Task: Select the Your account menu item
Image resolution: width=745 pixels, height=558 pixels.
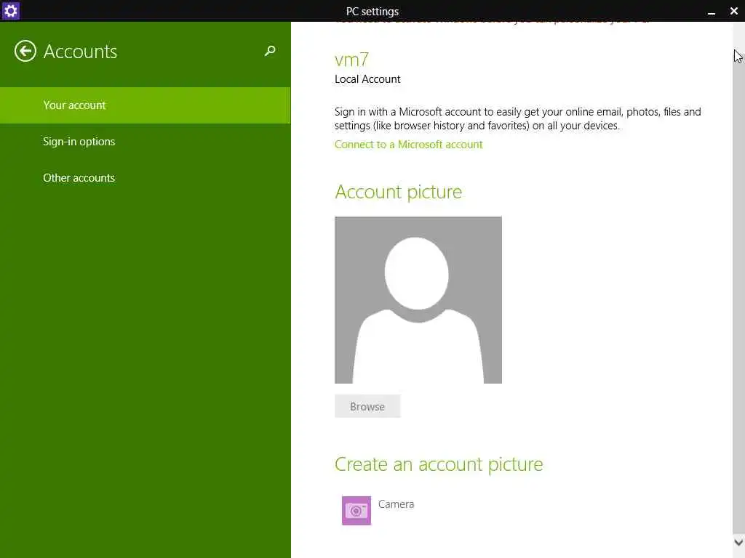Action: coord(146,105)
